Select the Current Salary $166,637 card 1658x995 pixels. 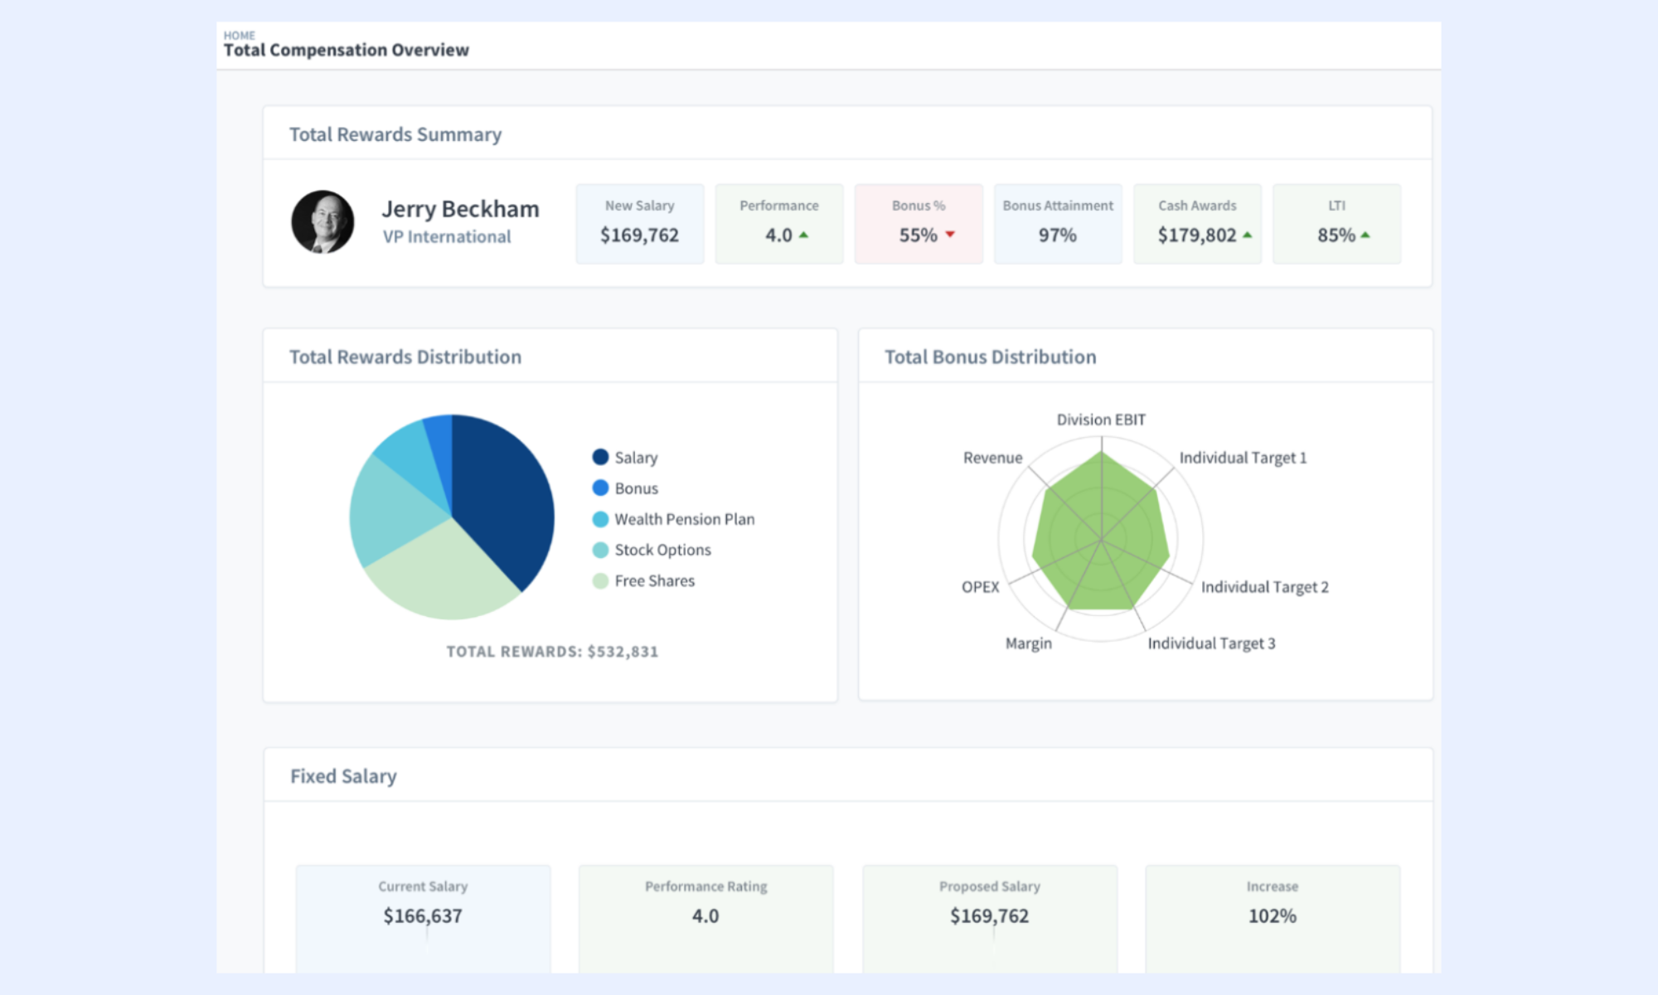(x=423, y=919)
